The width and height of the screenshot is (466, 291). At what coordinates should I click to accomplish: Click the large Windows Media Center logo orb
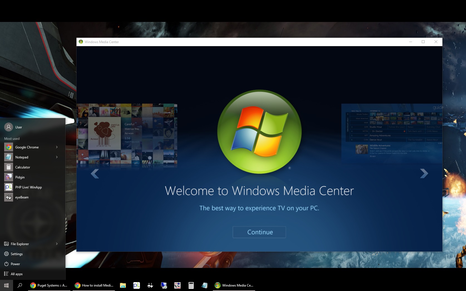click(259, 131)
